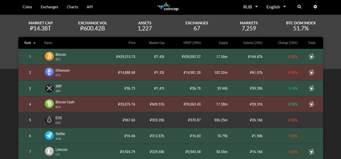Click the BTC Dom Index 51.7% stat
The image size is (341, 159).
tap(301, 26)
